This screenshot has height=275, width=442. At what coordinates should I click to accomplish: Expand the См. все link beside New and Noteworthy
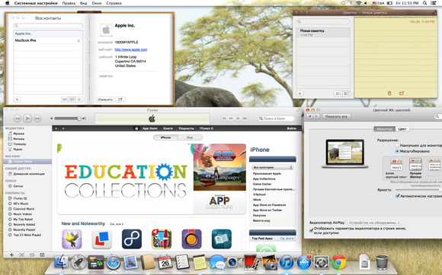pos(117,224)
